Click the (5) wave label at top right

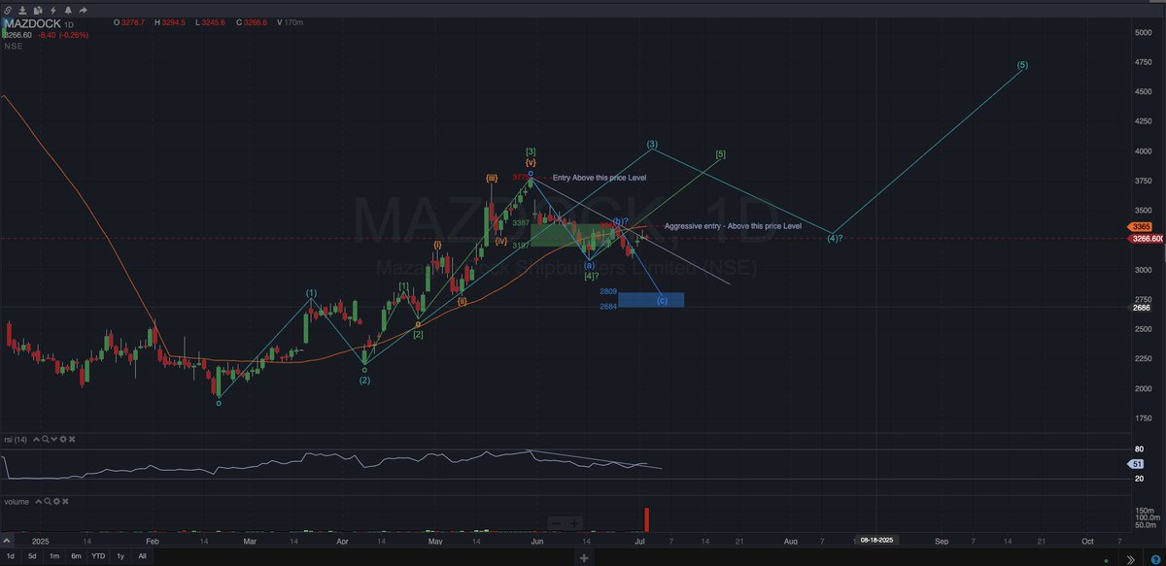pyautogui.click(x=1022, y=65)
